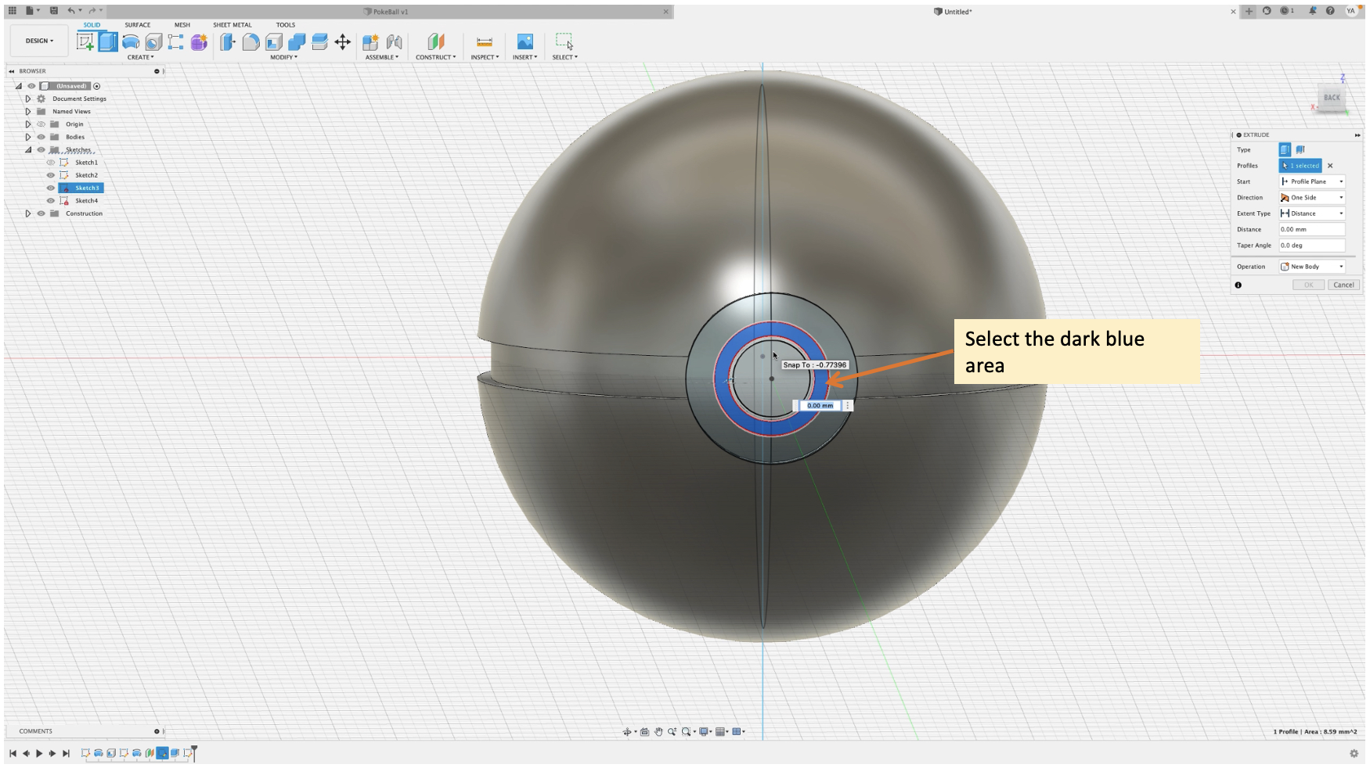Select the Move/Copy arrows icon
The height and width of the screenshot is (768, 1370).
point(342,41)
